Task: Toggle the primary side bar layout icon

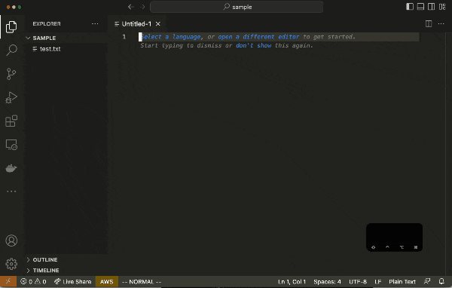Action: [410, 7]
